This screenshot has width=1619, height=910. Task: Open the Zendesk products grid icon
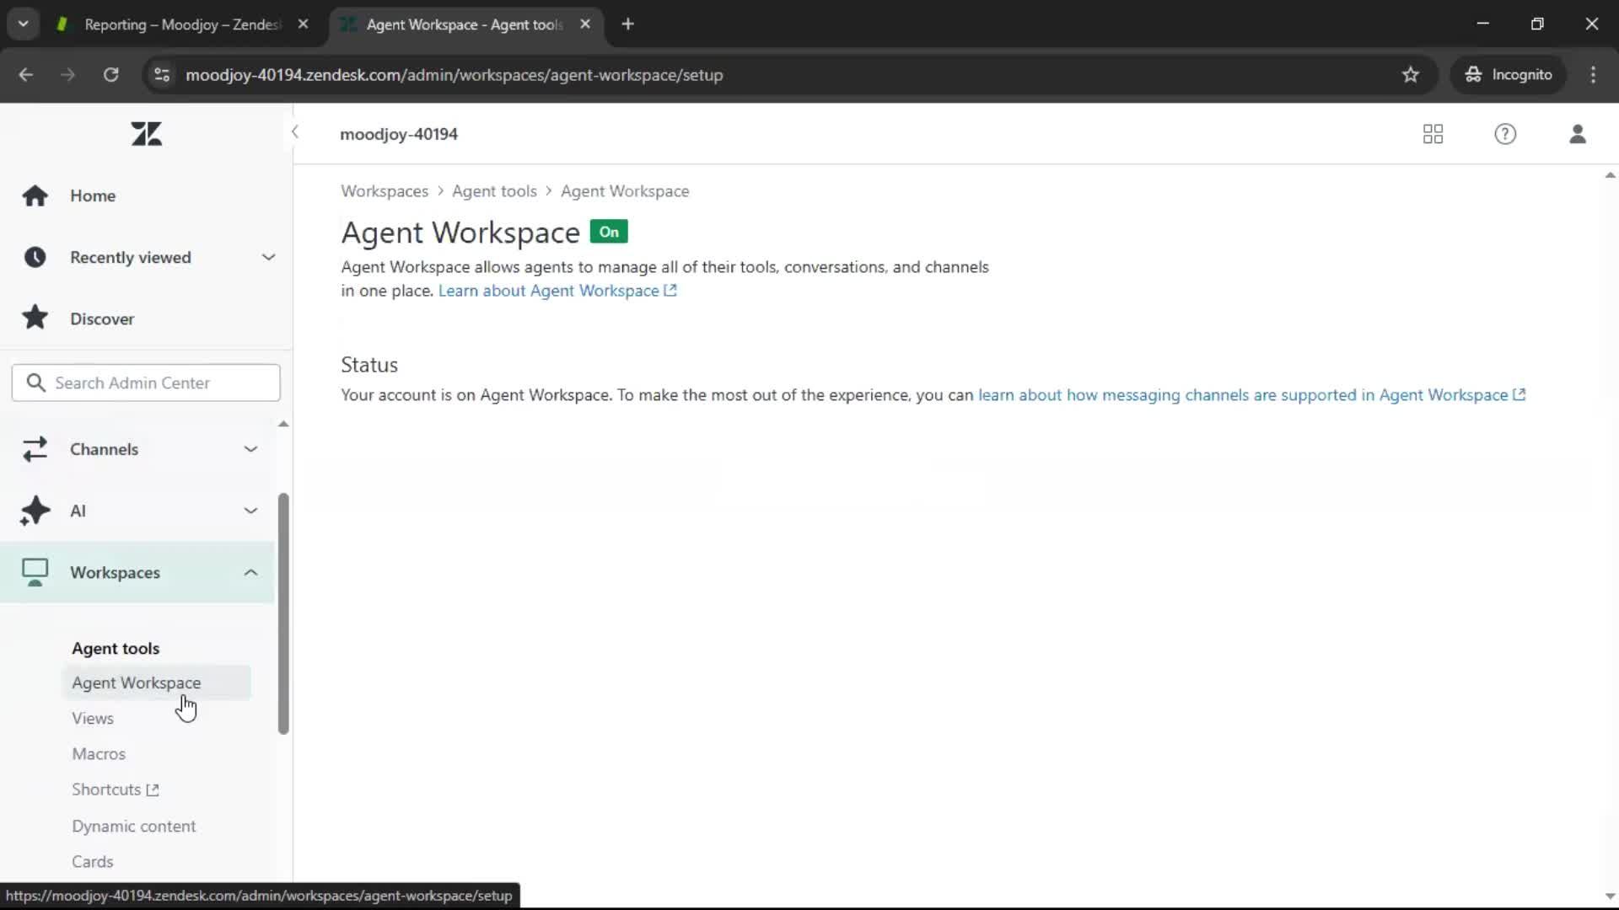(x=1433, y=134)
